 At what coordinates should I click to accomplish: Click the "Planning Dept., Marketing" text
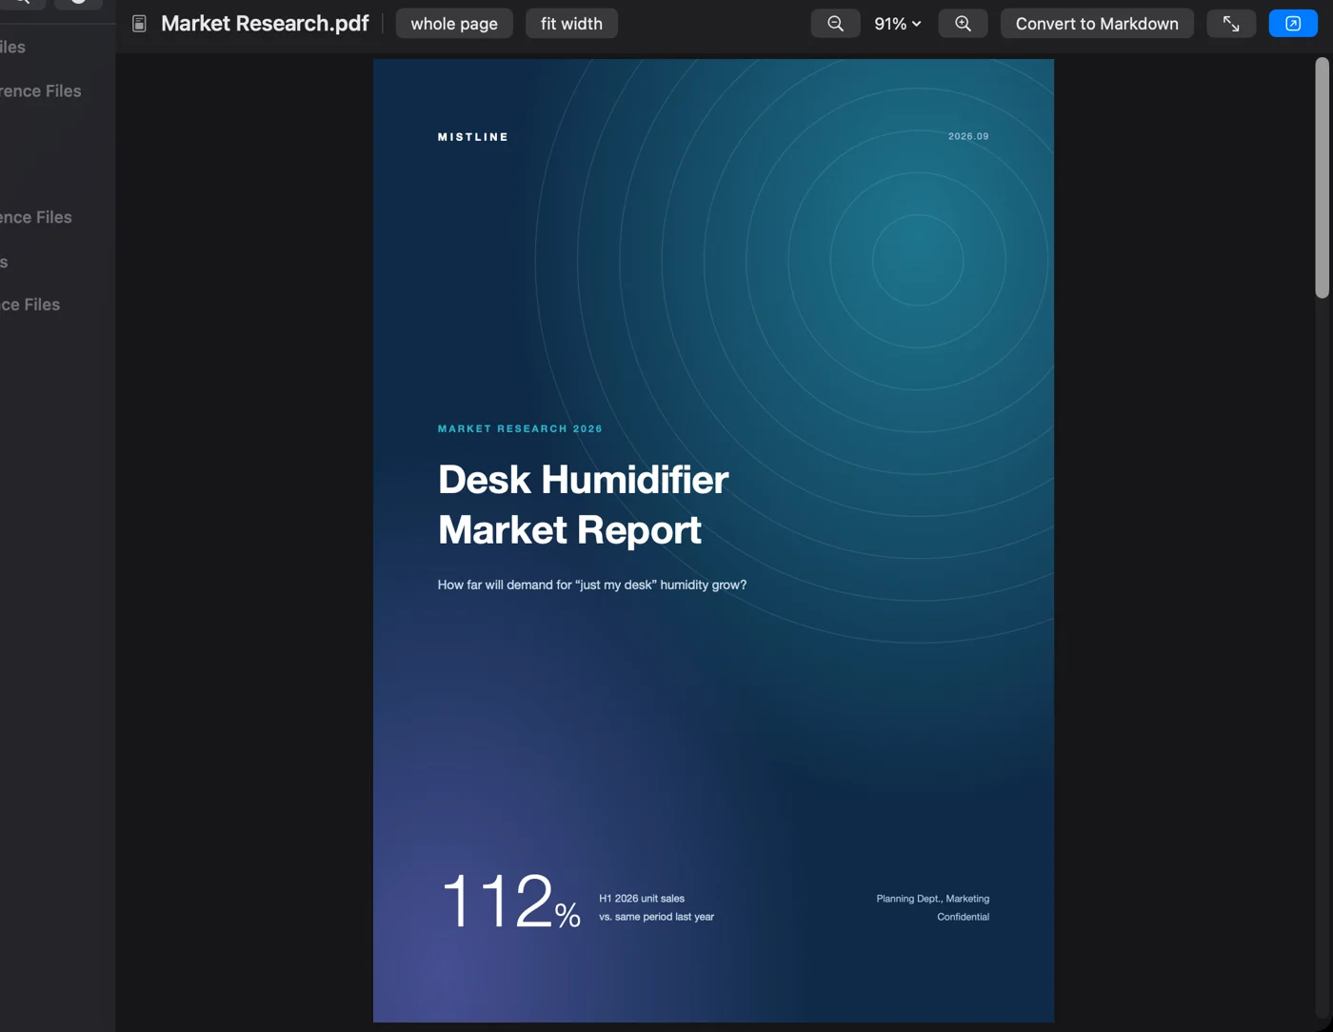click(933, 899)
